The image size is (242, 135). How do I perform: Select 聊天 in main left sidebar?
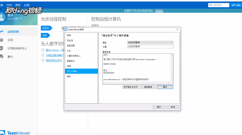coord(10,57)
